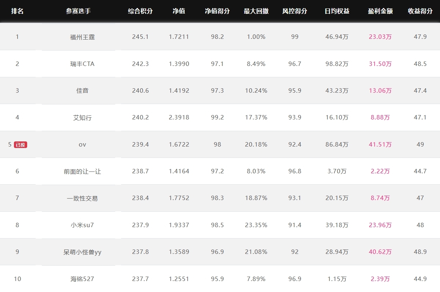Click the 排名 column header
The width and height of the screenshot is (440, 292).
17,11
